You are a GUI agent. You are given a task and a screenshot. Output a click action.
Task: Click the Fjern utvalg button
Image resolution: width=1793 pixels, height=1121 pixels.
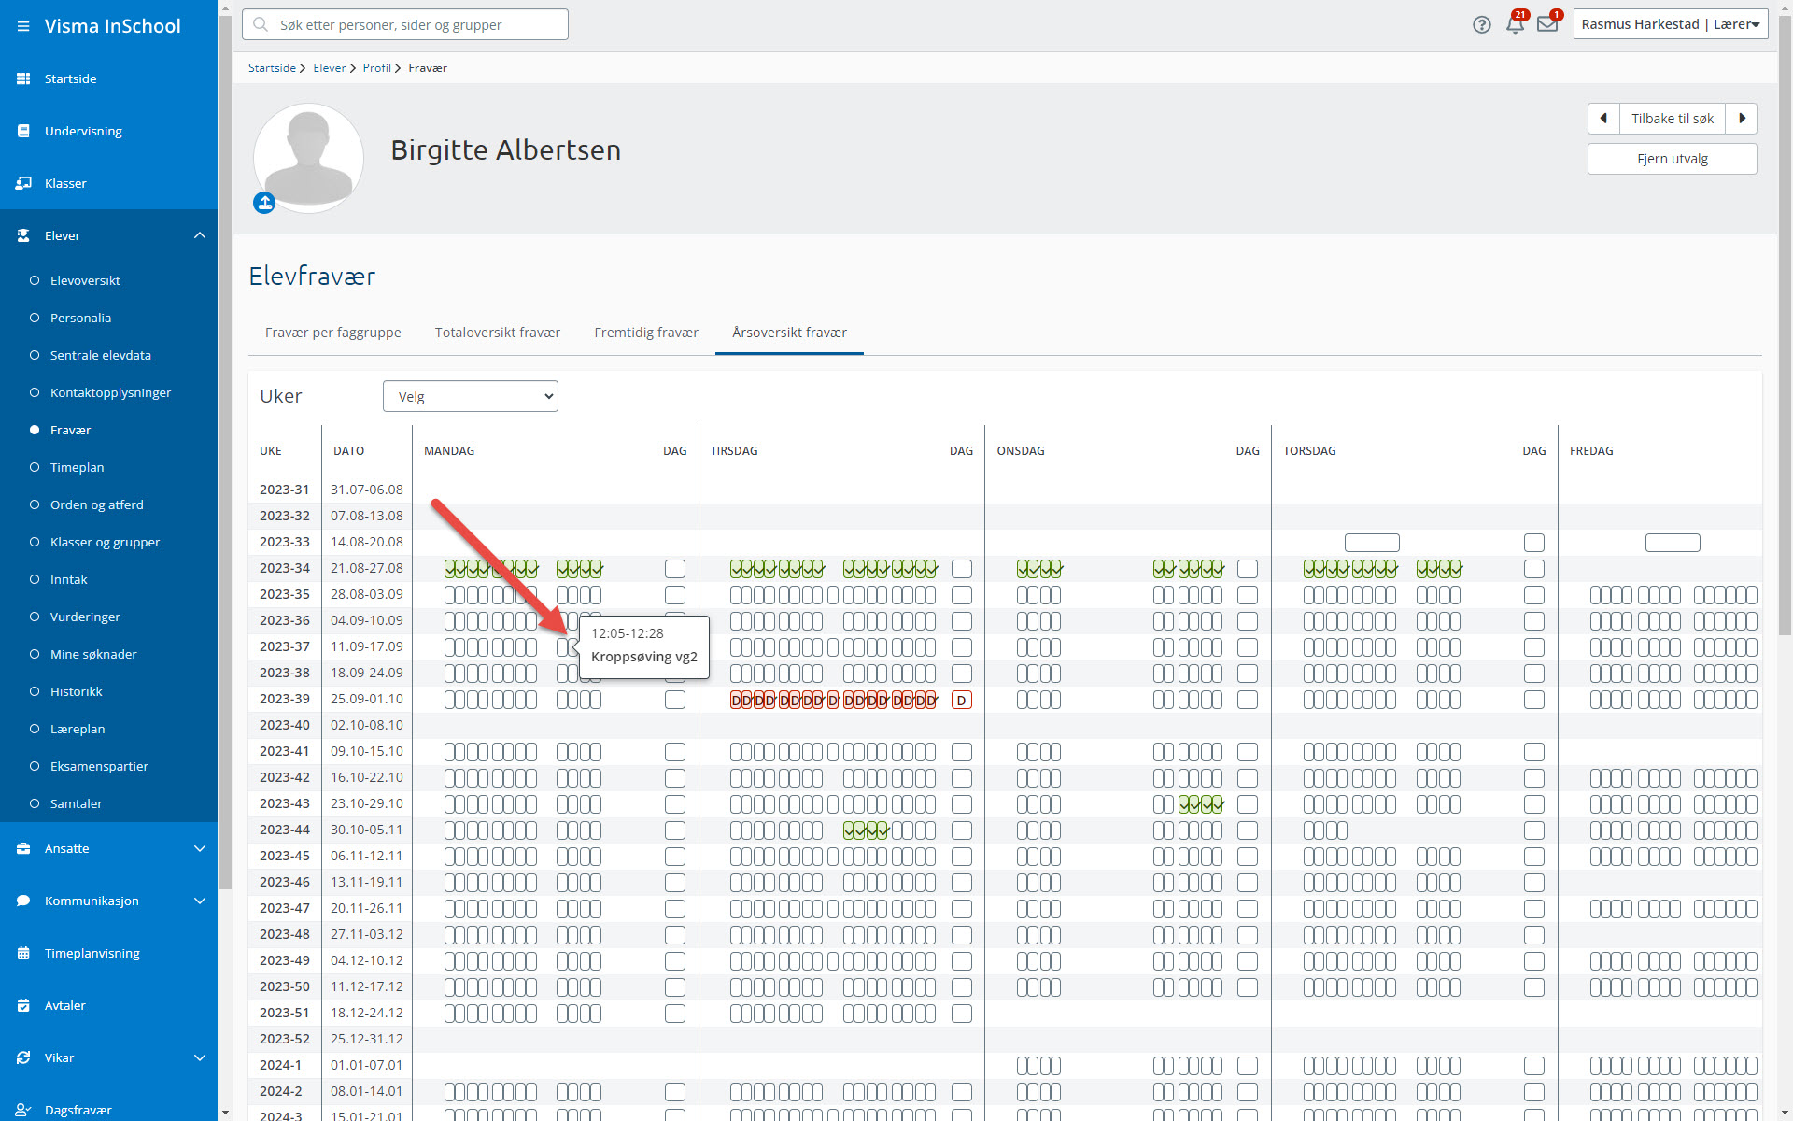[x=1673, y=159]
